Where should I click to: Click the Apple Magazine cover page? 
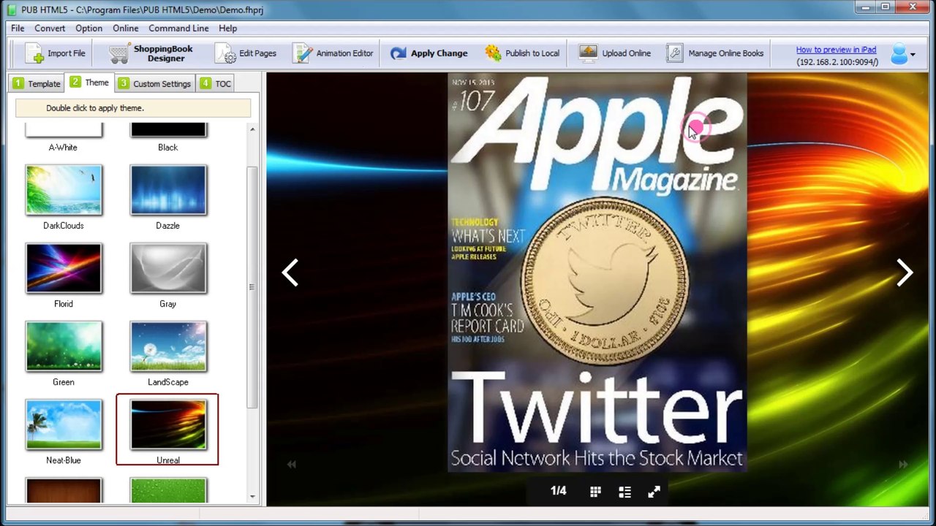click(597, 272)
